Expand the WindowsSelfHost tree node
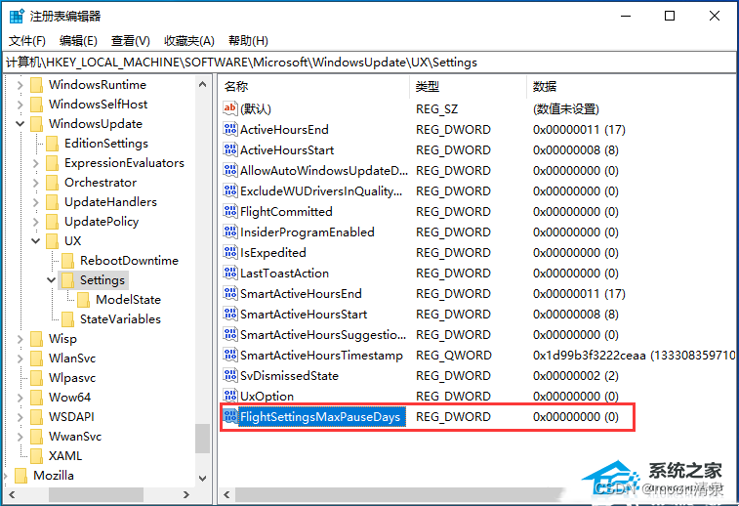 click(20, 105)
